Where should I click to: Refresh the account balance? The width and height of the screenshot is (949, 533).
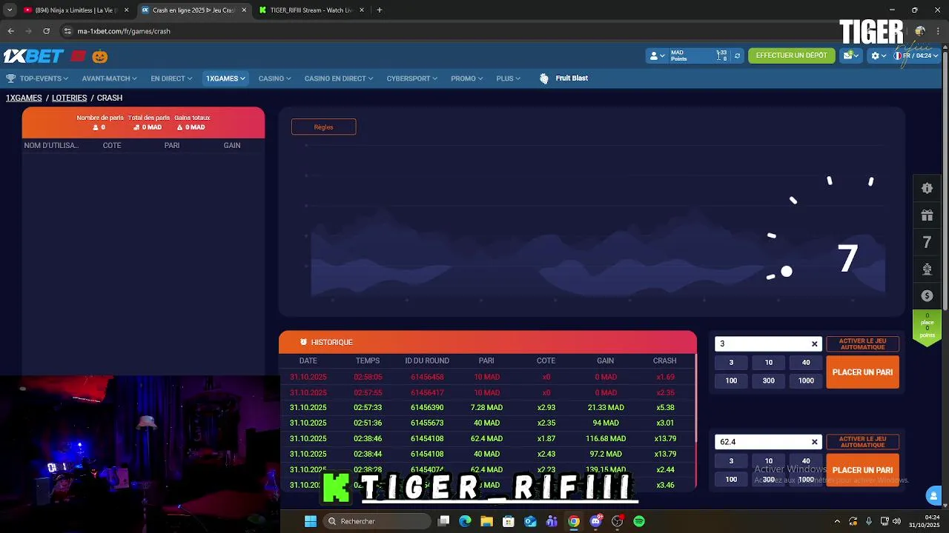pyautogui.click(x=737, y=56)
